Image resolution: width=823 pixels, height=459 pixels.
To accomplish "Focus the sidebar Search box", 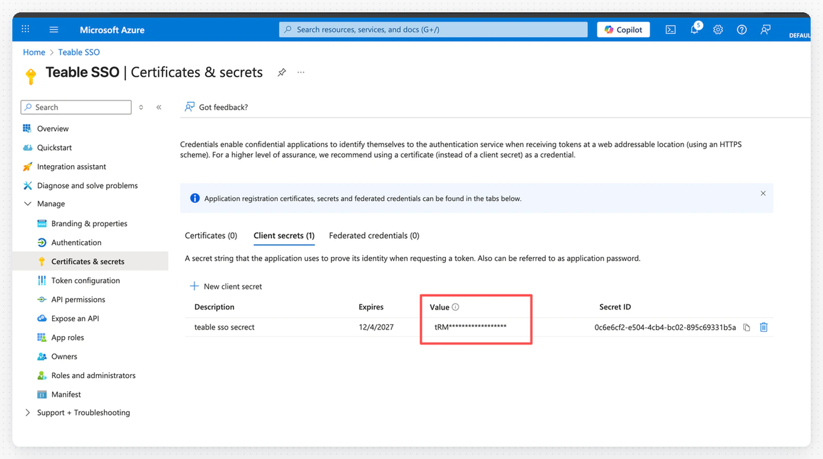I will [x=76, y=107].
